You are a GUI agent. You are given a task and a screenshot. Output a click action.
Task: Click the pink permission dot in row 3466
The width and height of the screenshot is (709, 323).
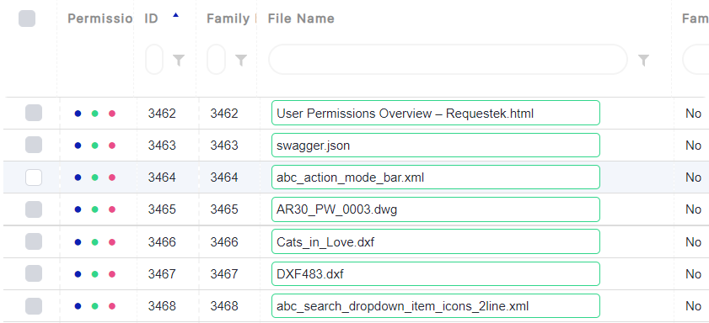(x=112, y=242)
